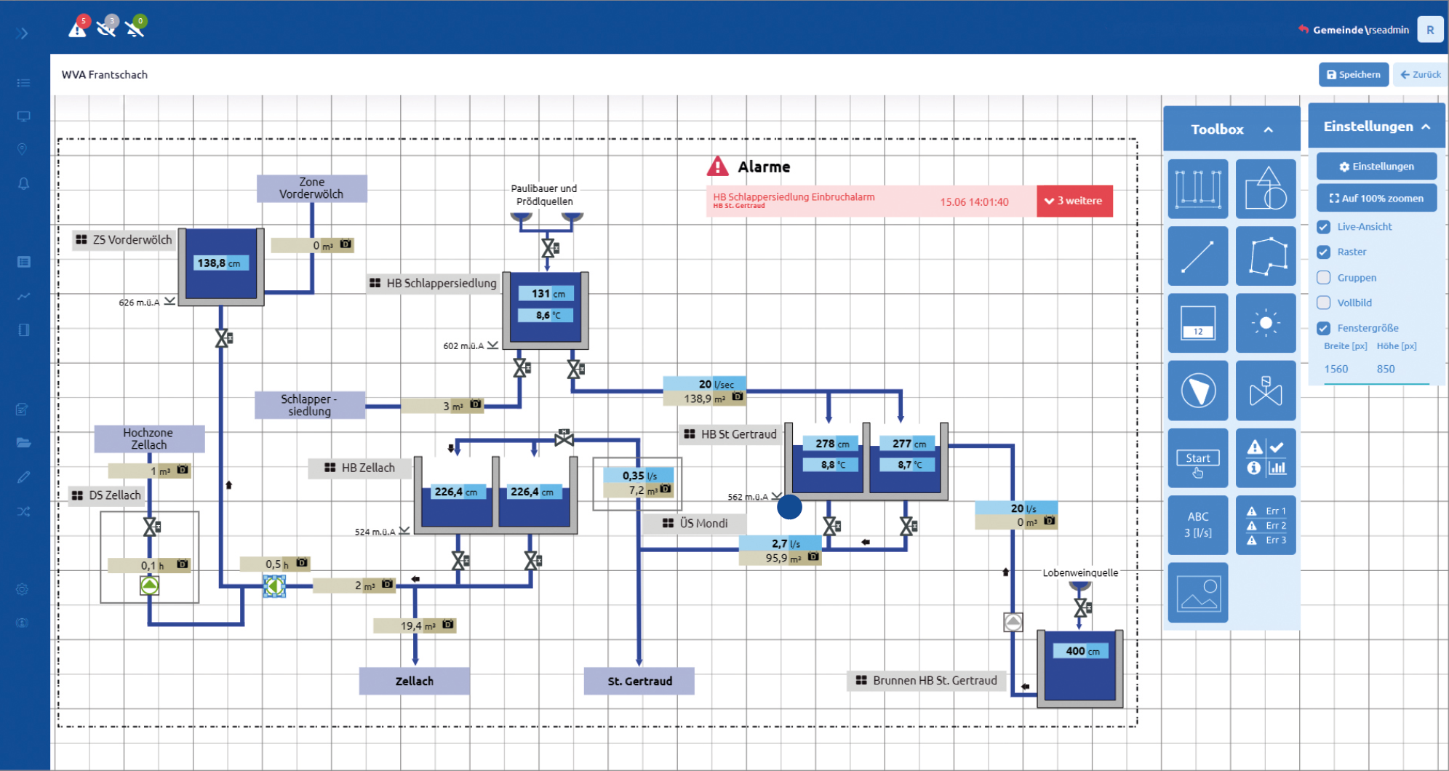Open the muted bell icon with badge 0
This screenshot has height=771, width=1449.
(135, 27)
